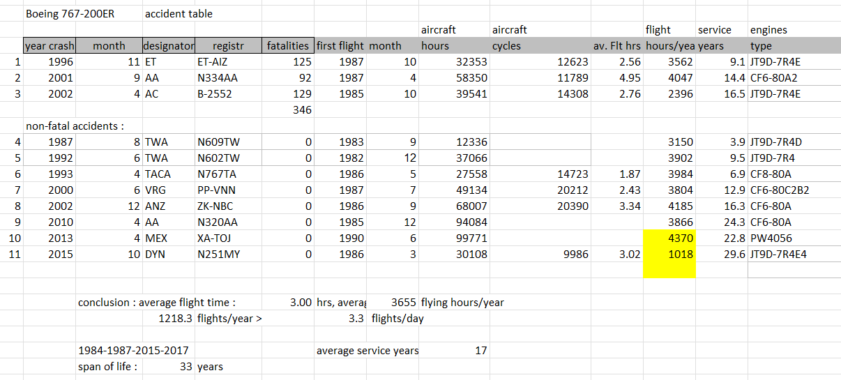841x380 pixels.
Task: Select engine type cell CF6-80C2B2
Action: coord(794,190)
